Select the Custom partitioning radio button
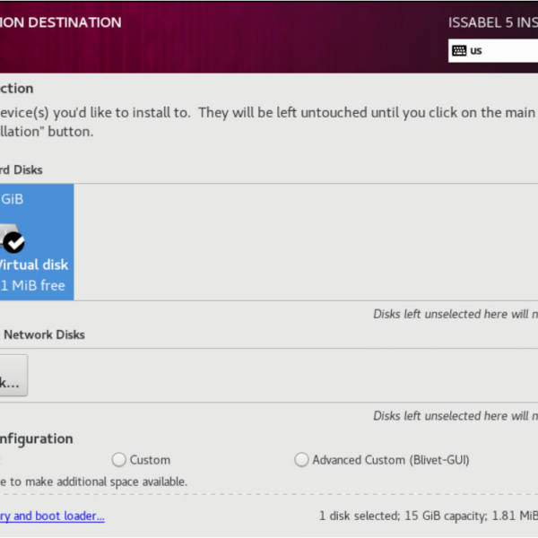 click(119, 460)
